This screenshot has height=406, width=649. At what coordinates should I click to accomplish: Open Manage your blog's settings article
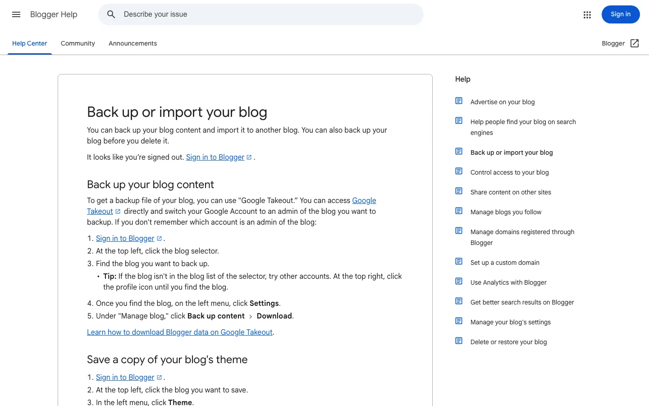pyautogui.click(x=511, y=322)
